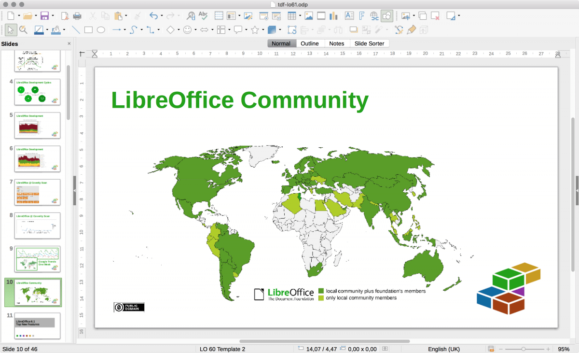Choose the Ellipse drawing tool
Image resolution: width=579 pixels, height=353 pixels.
[101, 30]
